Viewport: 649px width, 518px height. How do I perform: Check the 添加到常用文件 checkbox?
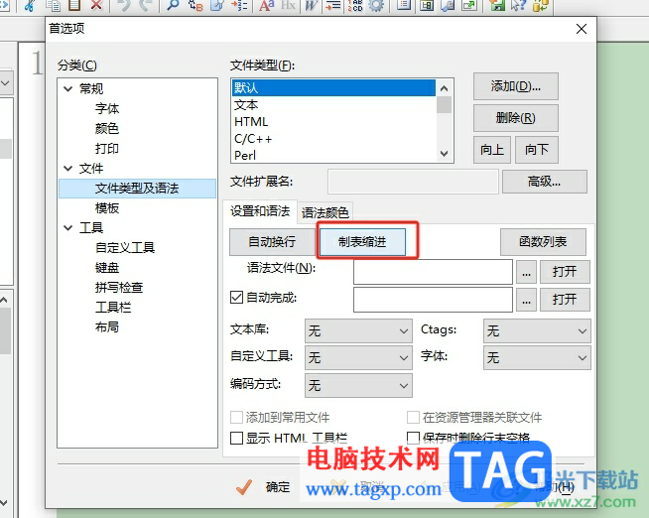pyautogui.click(x=236, y=417)
